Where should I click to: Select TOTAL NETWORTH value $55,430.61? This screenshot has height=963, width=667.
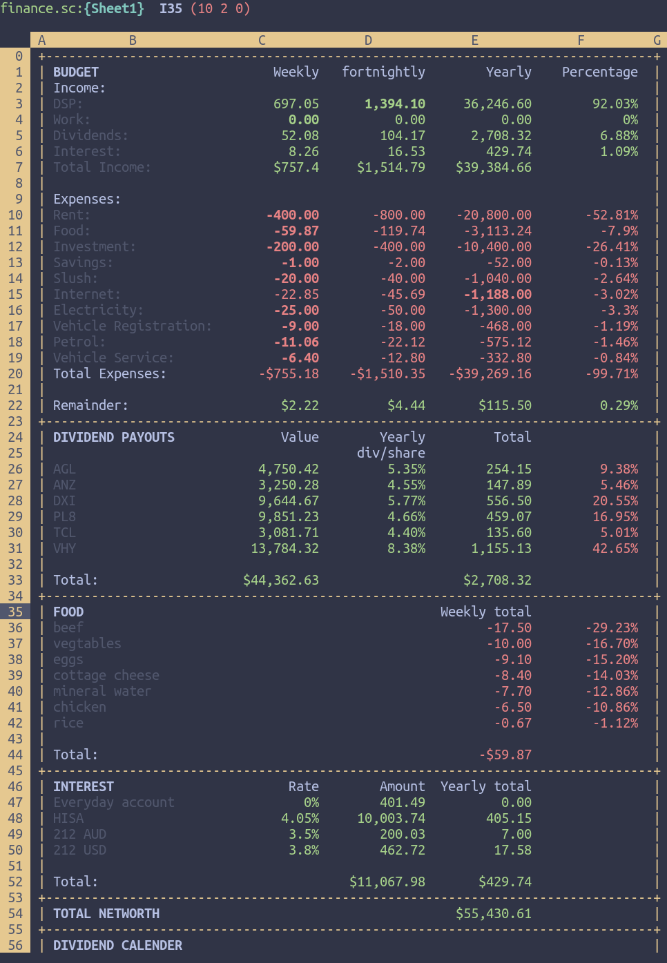494,913
